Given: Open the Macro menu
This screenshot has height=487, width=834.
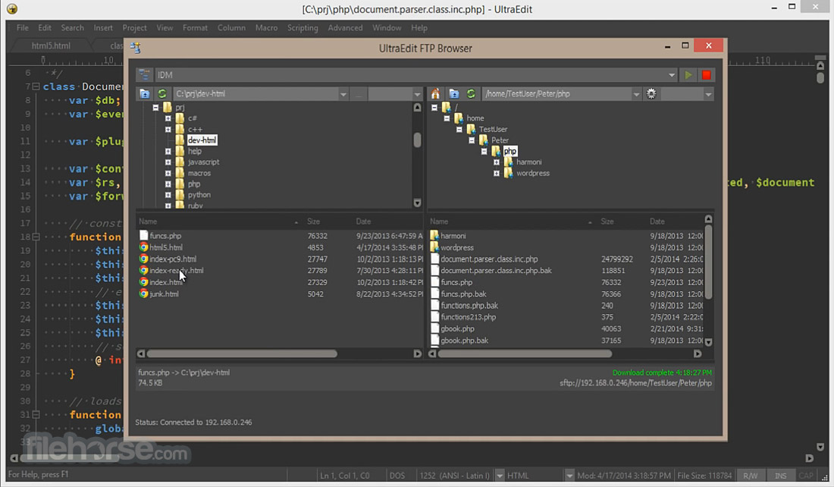Looking at the screenshot, I should pos(266,27).
